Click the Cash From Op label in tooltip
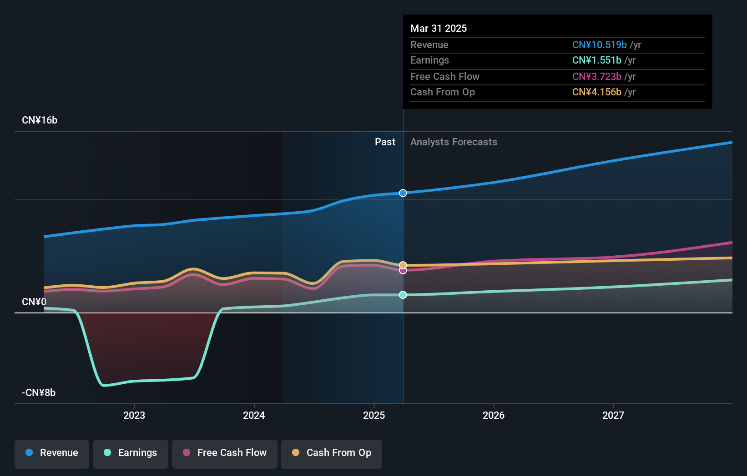This screenshot has width=747, height=476. click(443, 92)
